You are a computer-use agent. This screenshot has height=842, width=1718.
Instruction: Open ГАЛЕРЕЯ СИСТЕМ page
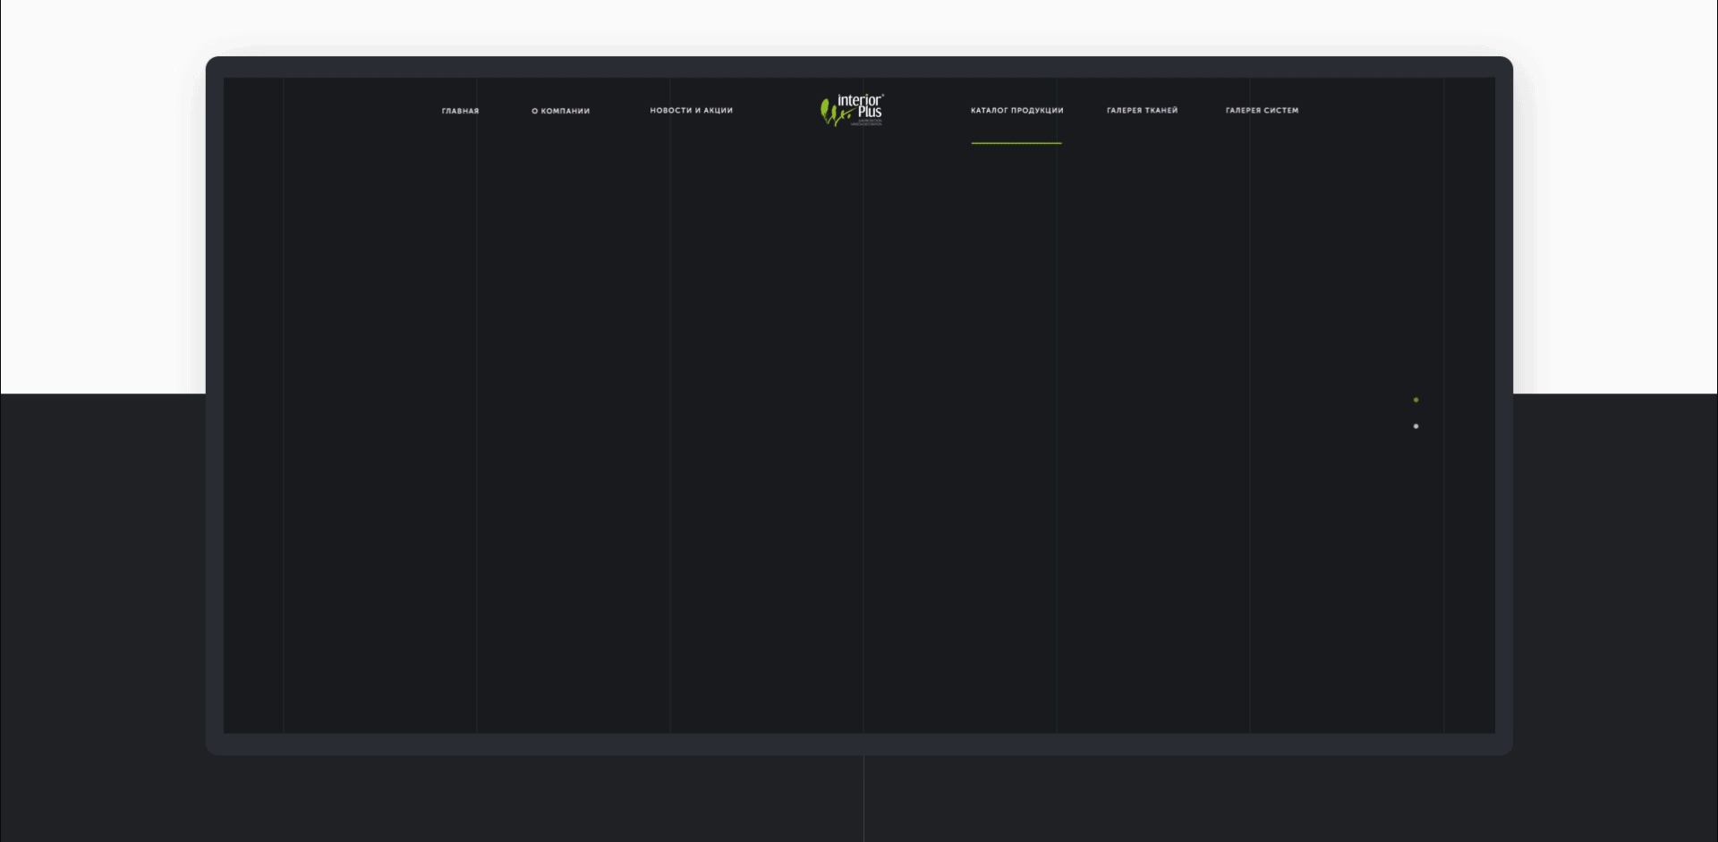coord(1262,110)
